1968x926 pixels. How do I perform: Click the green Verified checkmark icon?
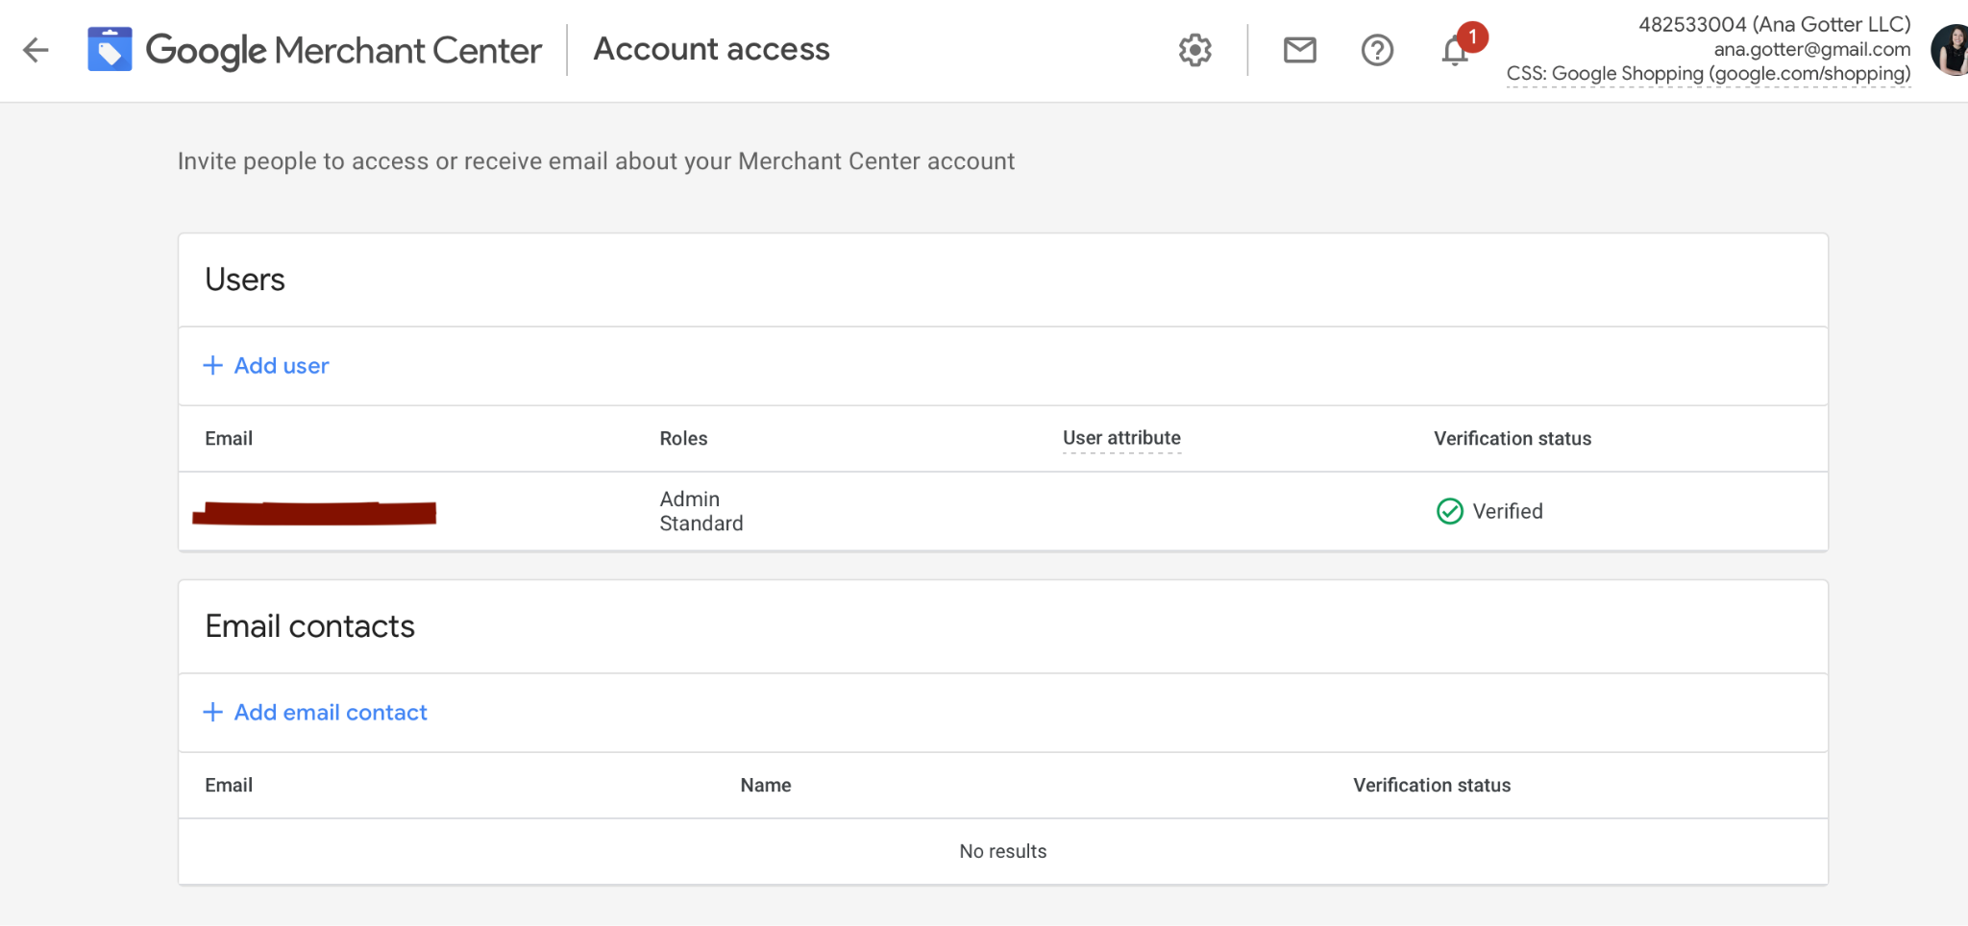click(1449, 511)
